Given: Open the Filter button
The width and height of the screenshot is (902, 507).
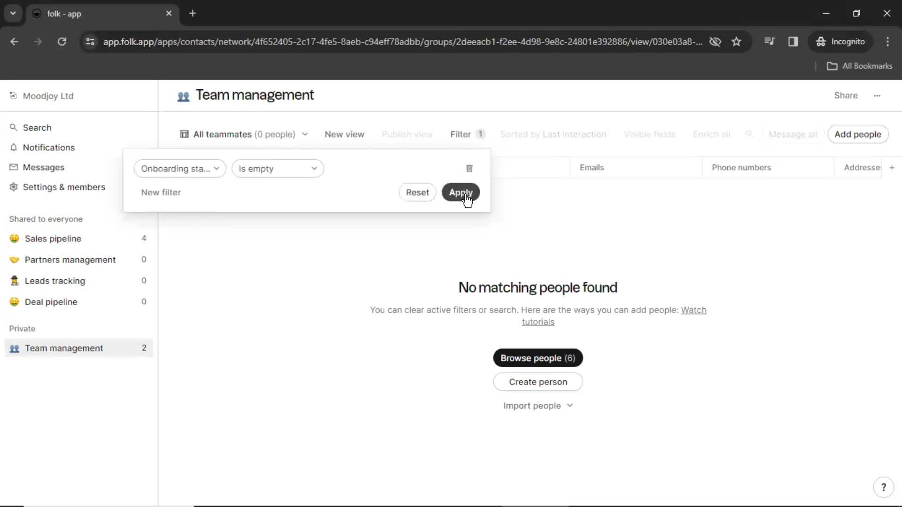Looking at the screenshot, I should click(467, 134).
